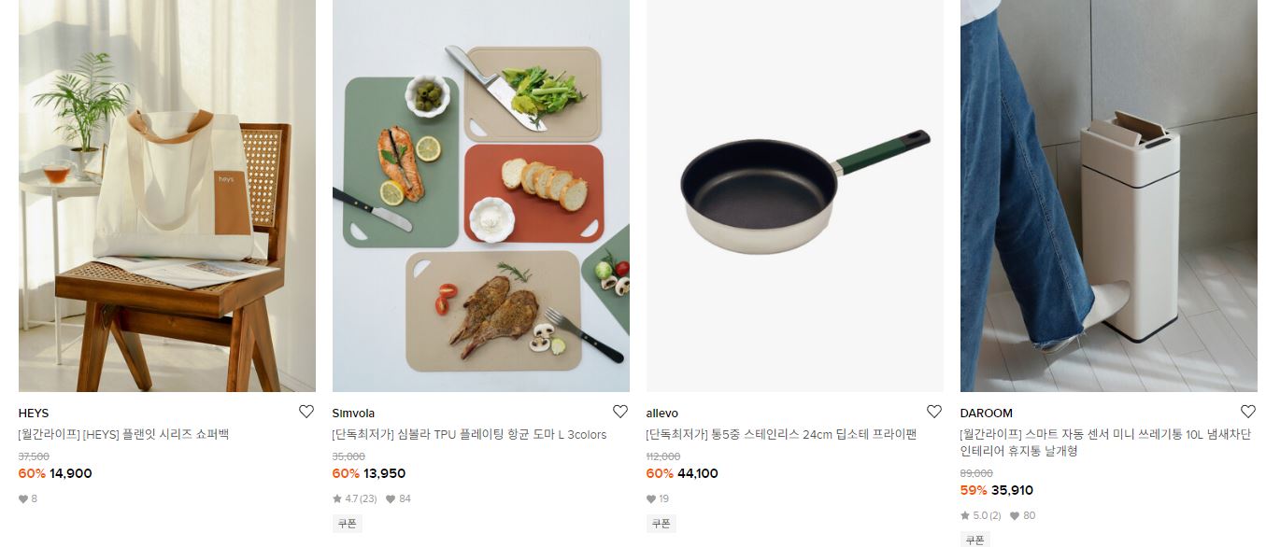The width and height of the screenshot is (1266, 547).
Task: Open the DAROOM sensor trash can image
Action: coord(1109,196)
